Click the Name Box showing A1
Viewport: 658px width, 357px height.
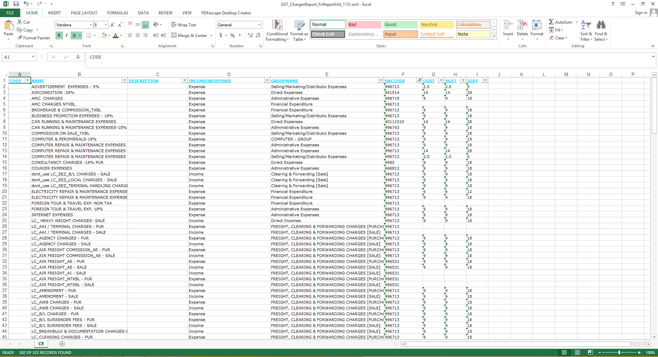pos(16,57)
